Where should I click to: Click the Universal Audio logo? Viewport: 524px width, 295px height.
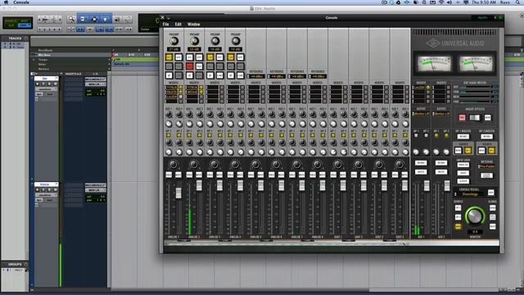[x=455, y=43]
